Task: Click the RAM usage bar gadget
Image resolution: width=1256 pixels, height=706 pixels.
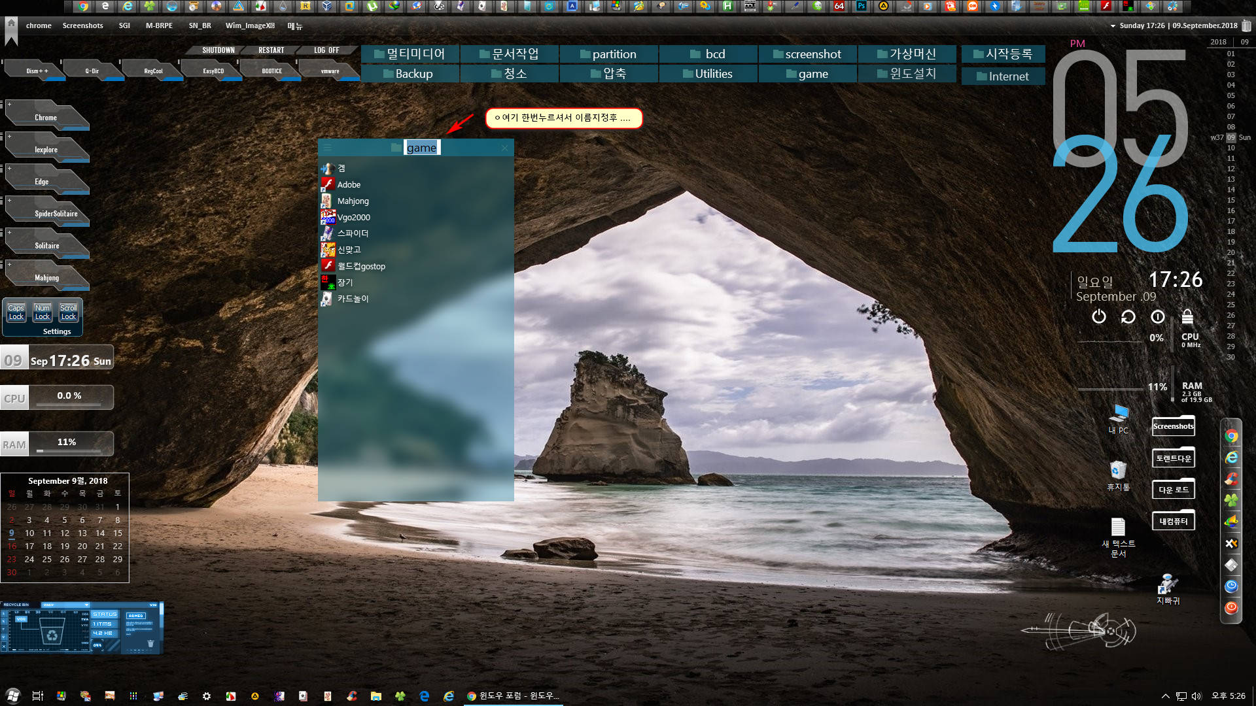Action: point(57,444)
